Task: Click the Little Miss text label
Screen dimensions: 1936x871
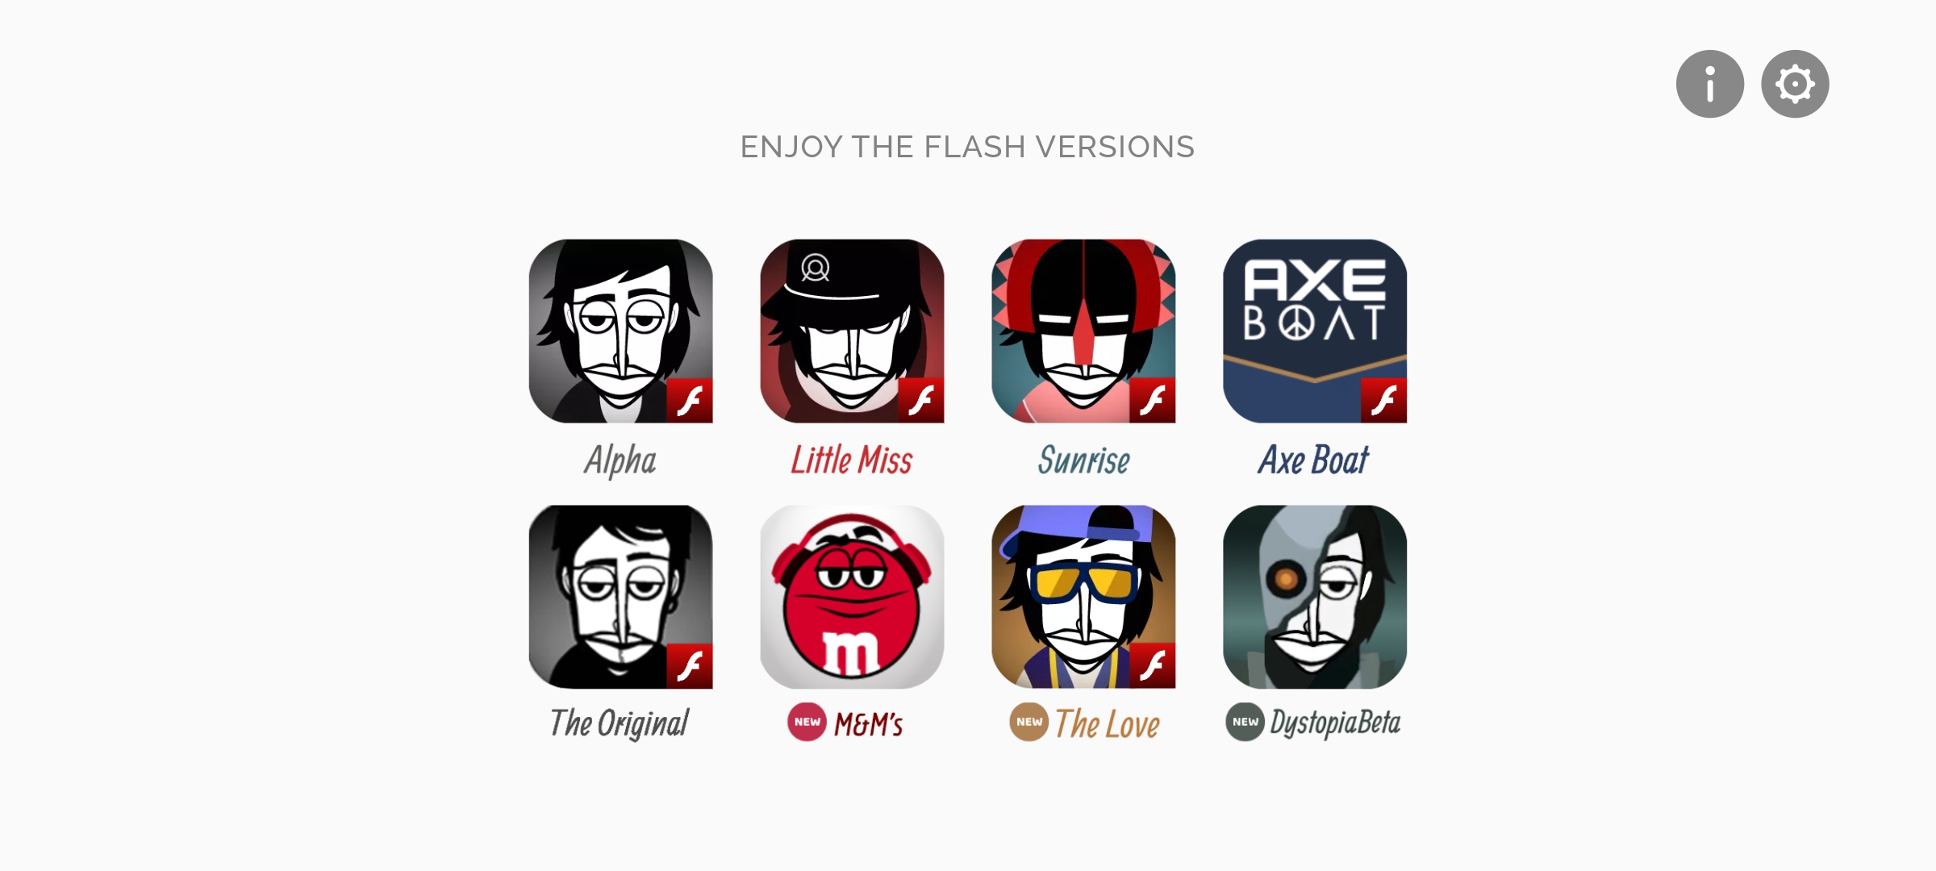Action: [852, 460]
